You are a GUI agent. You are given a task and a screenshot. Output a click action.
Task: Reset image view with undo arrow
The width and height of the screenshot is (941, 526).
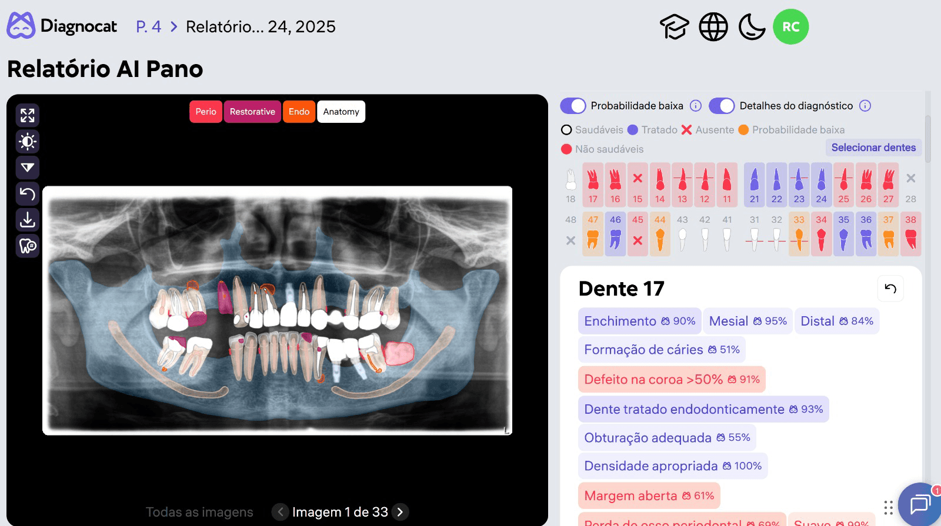28,193
